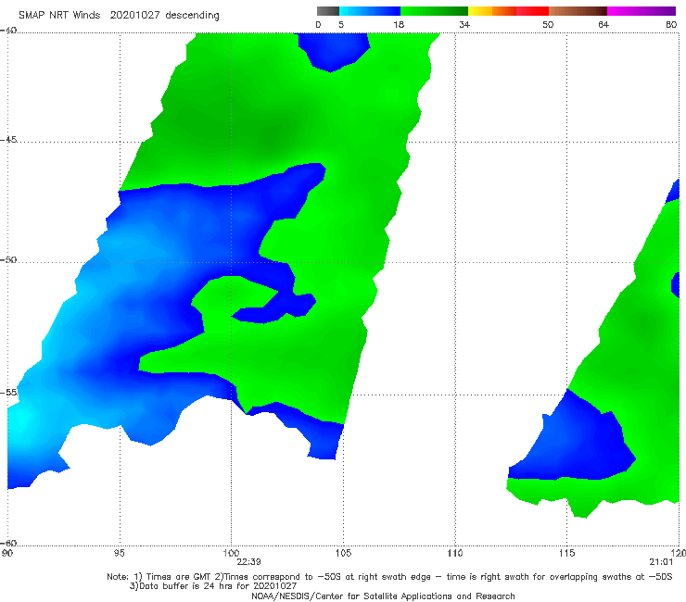This screenshot has width=686, height=602.
Task: Click the red segment of color bar
Action: click(532, 11)
